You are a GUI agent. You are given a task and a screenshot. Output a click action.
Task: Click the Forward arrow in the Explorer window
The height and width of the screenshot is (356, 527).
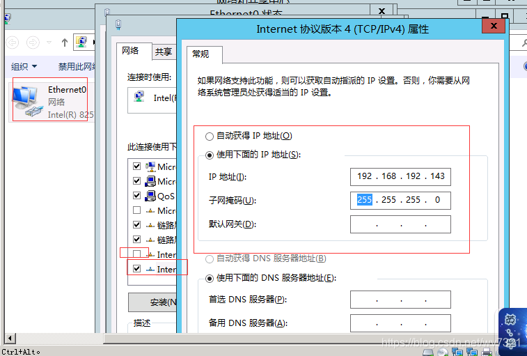point(33,42)
